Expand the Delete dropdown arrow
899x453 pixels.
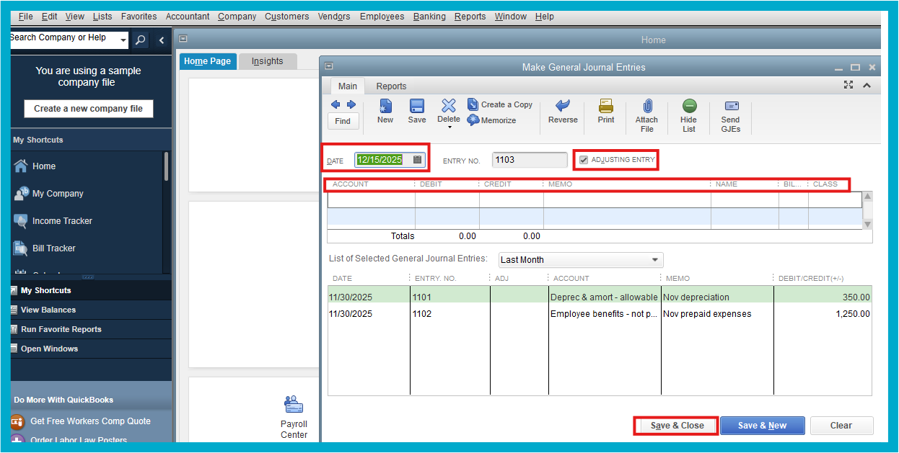tap(449, 128)
